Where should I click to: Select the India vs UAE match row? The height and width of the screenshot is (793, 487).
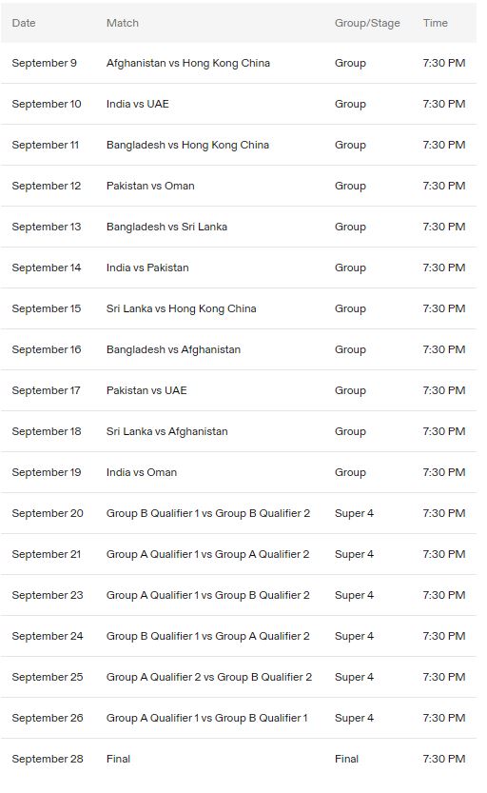point(239,104)
